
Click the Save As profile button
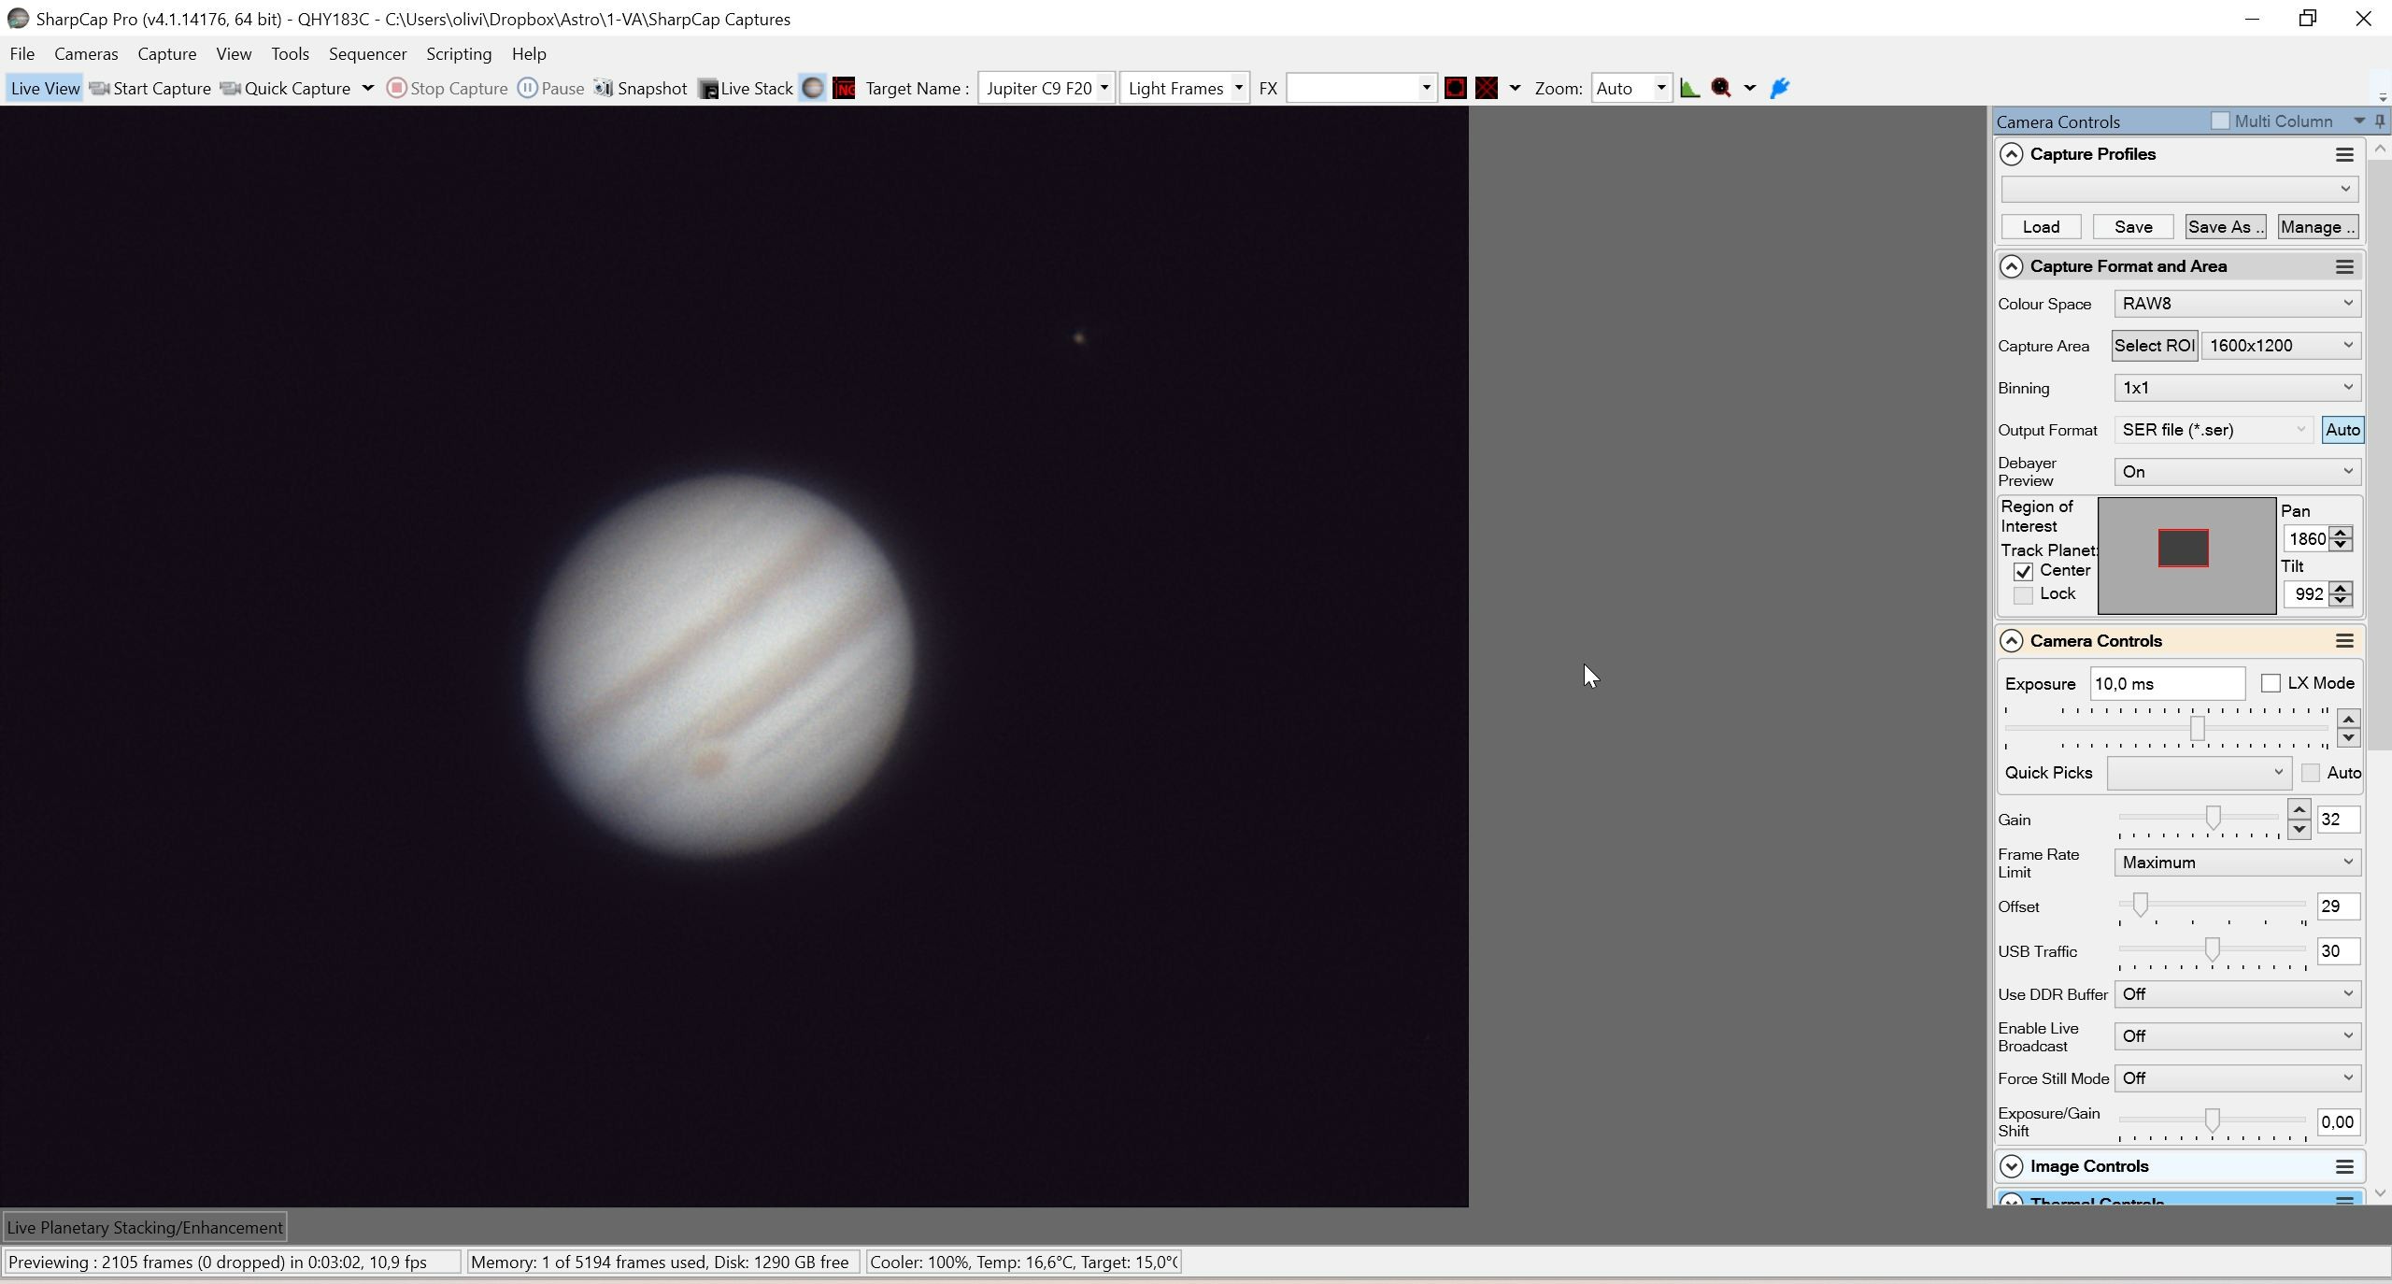[2224, 227]
